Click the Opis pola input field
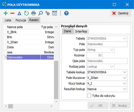The width and height of the screenshot is (134, 112). coord(107,61)
